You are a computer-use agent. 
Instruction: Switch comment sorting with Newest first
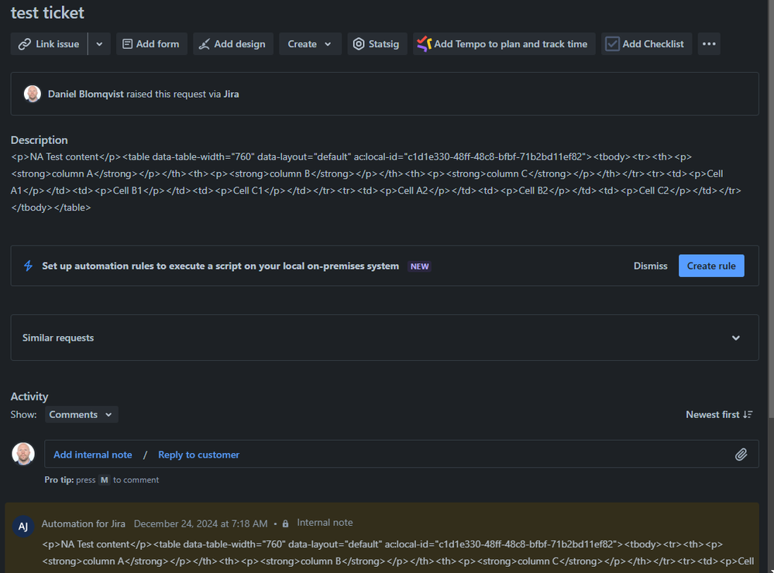click(x=718, y=414)
